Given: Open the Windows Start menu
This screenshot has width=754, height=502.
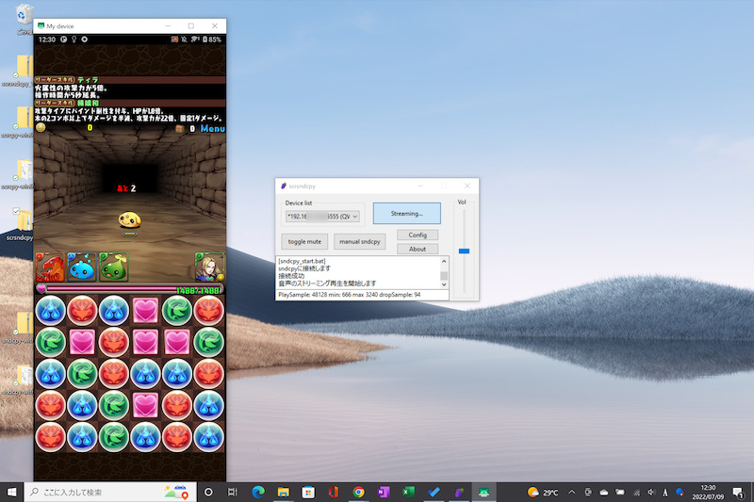Looking at the screenshot, I should (12, 492).
